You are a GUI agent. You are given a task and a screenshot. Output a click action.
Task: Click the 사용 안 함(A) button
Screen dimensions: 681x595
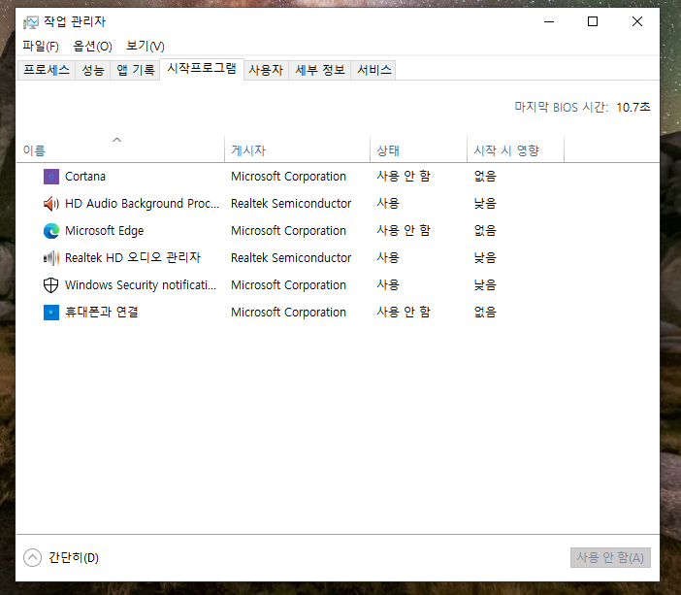coord(610,557)
